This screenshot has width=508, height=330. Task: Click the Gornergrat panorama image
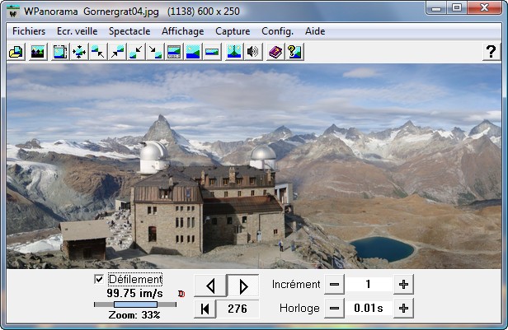click(x=254, y=166)
